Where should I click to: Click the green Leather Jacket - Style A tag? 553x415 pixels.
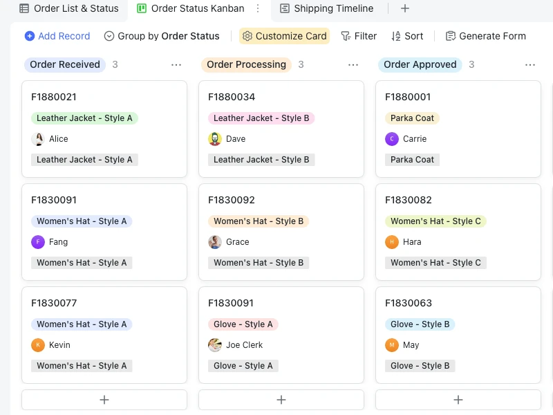(x=84, y=118)
